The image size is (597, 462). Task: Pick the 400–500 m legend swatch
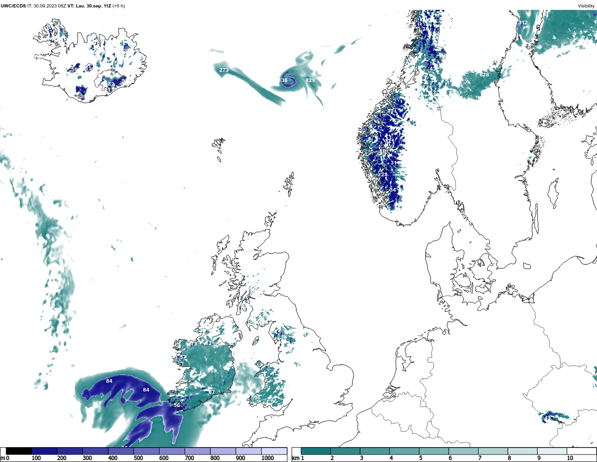pos(121,451)
